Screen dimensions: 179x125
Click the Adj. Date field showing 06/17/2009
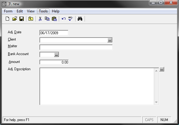coord(54,33)
